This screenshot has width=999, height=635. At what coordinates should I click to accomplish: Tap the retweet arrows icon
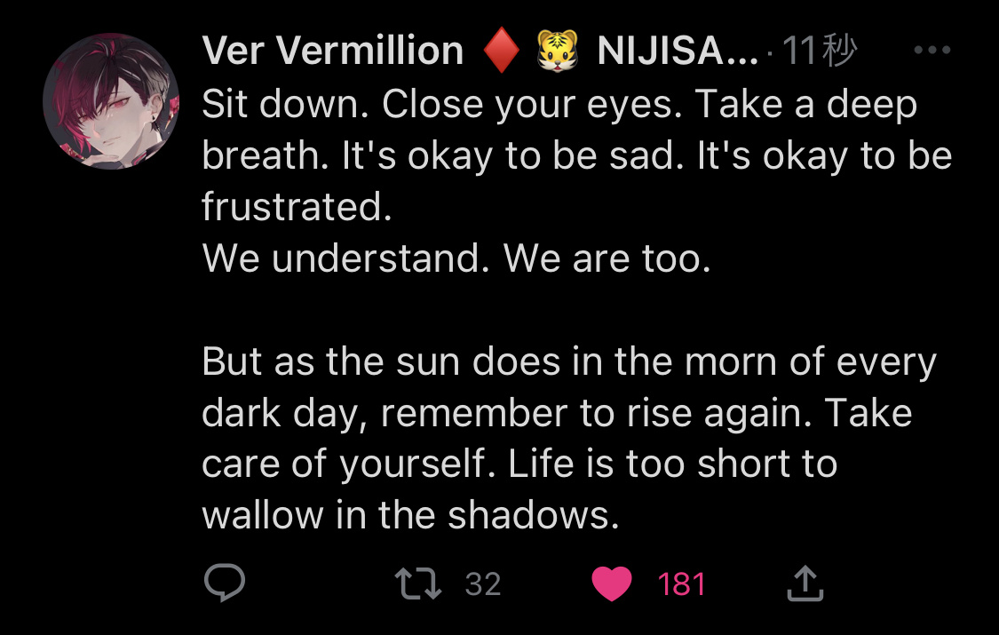418,583
